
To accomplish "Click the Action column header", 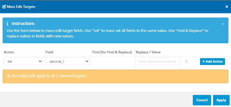I will coord(9,52).
